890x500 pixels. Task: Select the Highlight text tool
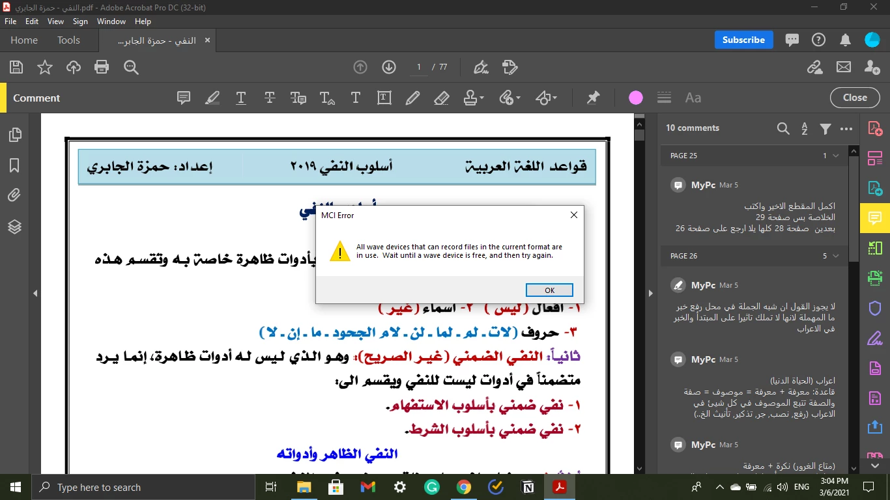pos(212,98)
